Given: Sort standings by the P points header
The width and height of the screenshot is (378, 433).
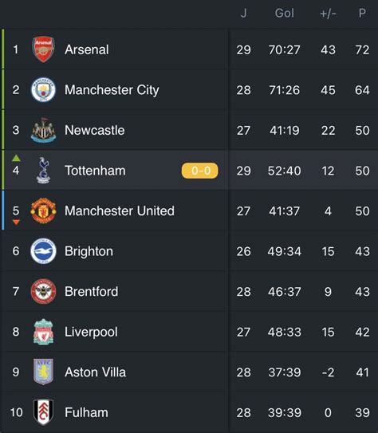Looking at the screenshot, I should pyautogui.click(x=362, y=14).
